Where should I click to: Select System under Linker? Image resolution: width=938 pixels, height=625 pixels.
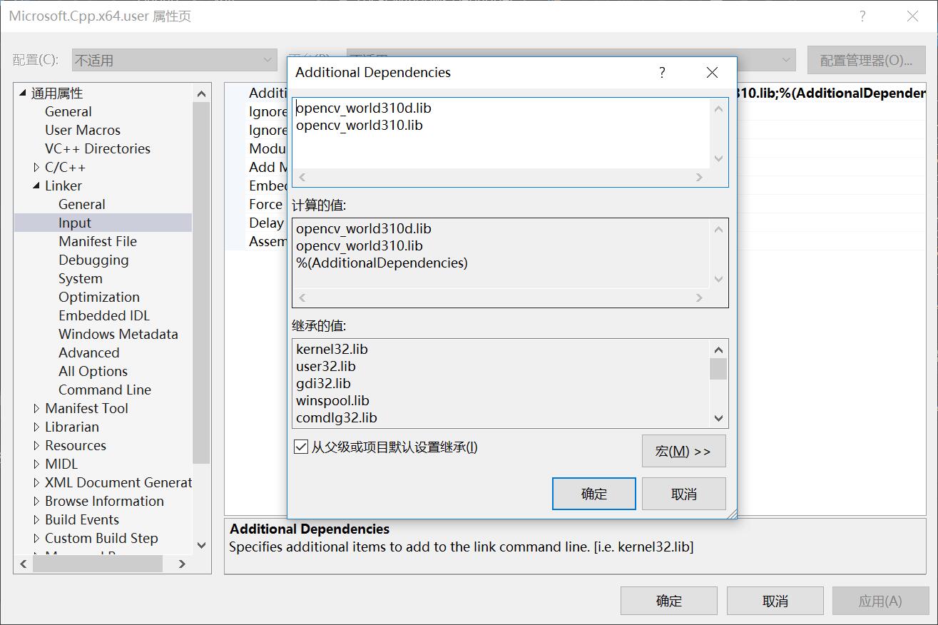click(x=80, y=278)
